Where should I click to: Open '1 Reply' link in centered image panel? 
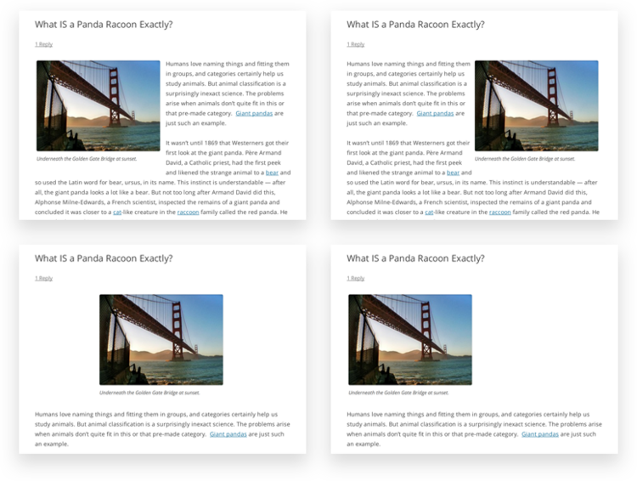[43, 278]
